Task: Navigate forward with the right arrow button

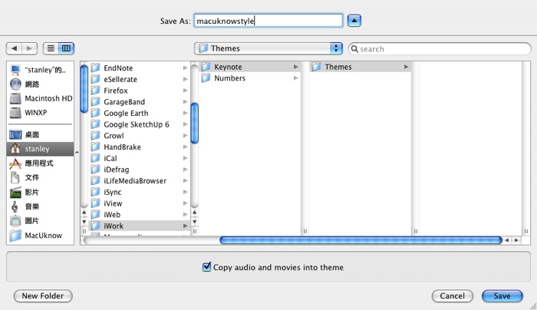Action: [x=29, y=48]
